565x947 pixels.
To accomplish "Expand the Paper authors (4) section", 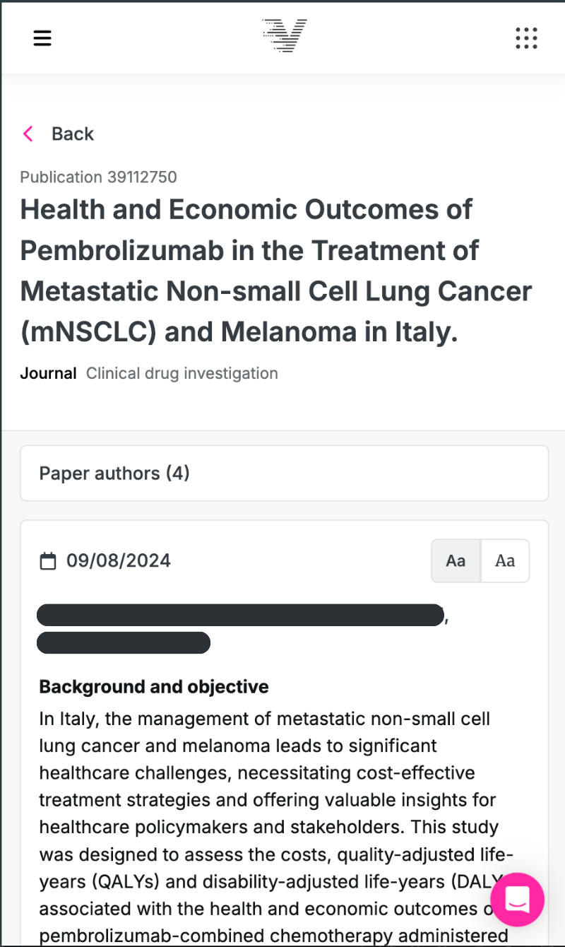I will tap(284, 473).
